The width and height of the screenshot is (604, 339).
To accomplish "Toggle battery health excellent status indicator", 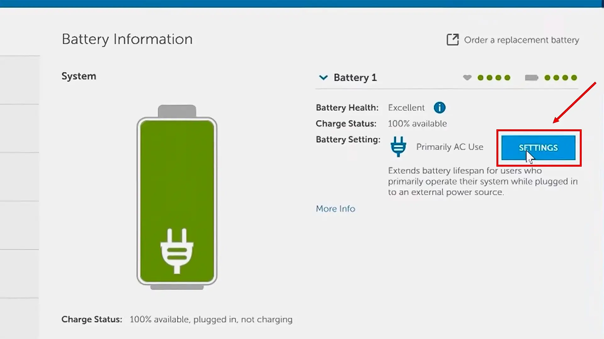I will coord(440,107).
